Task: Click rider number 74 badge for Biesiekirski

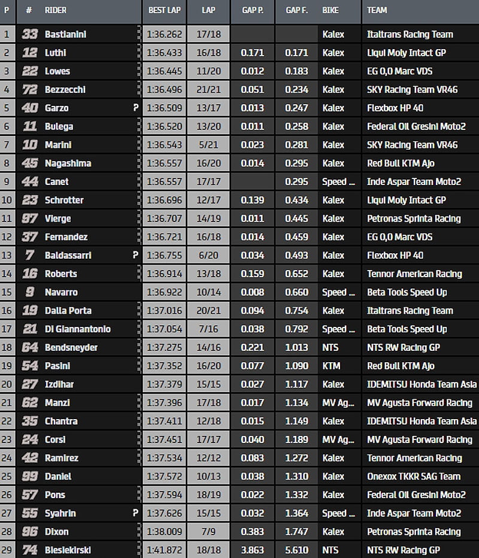Action: (30, 550)
